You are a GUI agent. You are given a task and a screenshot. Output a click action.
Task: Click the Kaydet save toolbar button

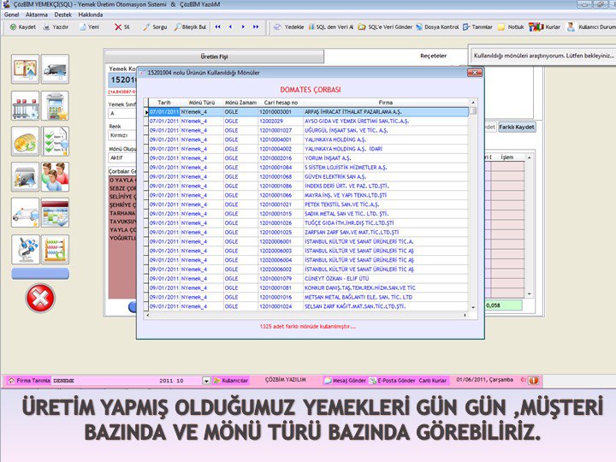pyautogui.click(x=22, y=27)
